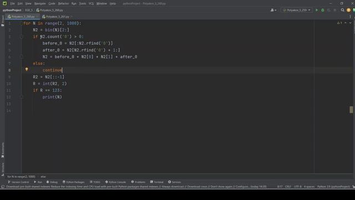Open the Window menu
The height and width of the screenshot is (200, 355).
click(x=102, y=3)
